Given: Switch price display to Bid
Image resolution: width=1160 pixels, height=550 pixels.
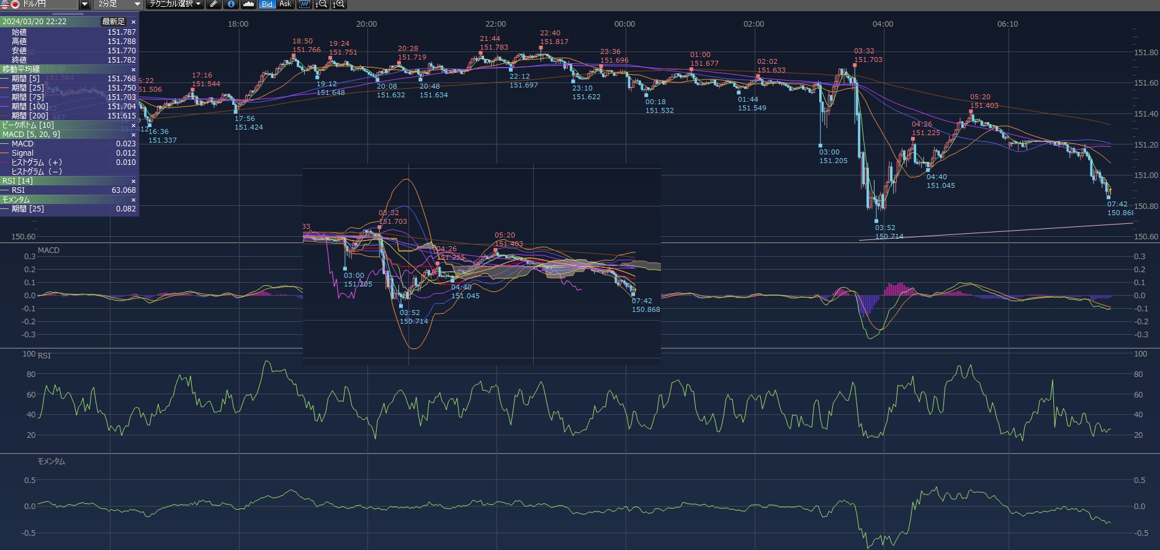Looking at the screenshot, I should pyautogui.click(x=267, y=4).
